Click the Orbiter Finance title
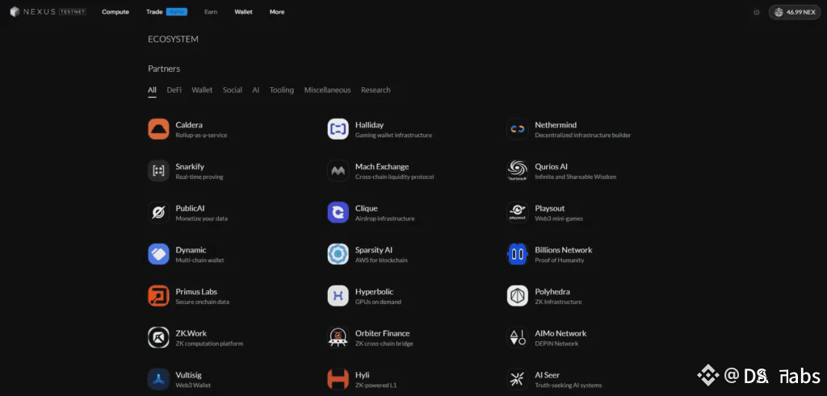This screenshot has width=827, height=396. coord(382,333)
